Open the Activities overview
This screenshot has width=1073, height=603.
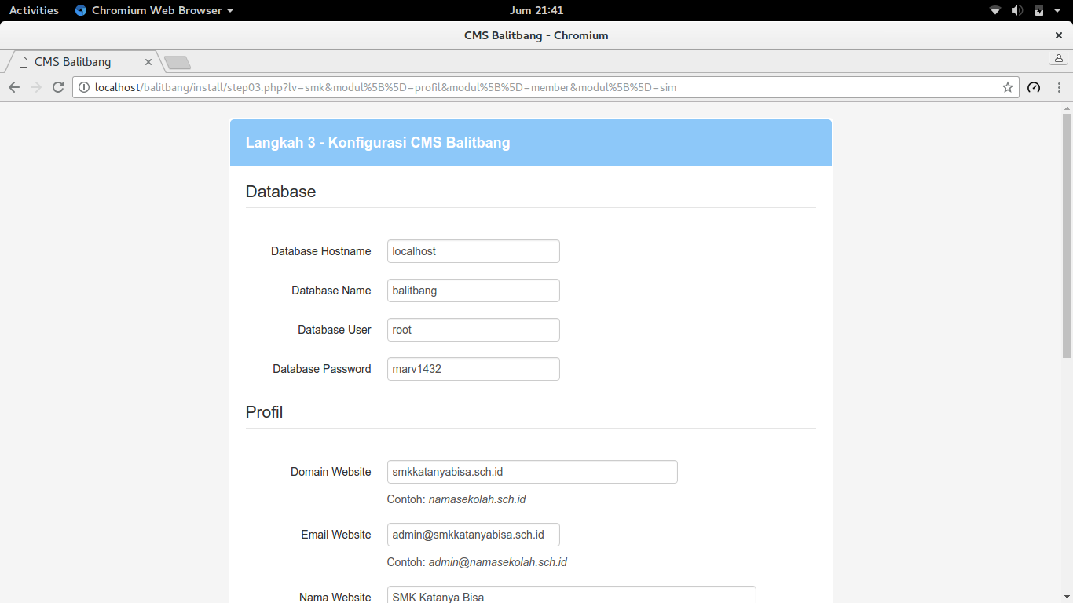(x=34, y=10)
